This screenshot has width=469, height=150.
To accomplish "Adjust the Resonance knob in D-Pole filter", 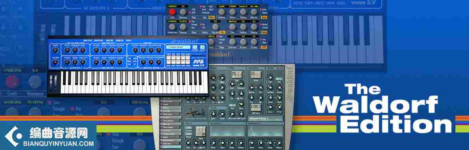I will (183, 12).
